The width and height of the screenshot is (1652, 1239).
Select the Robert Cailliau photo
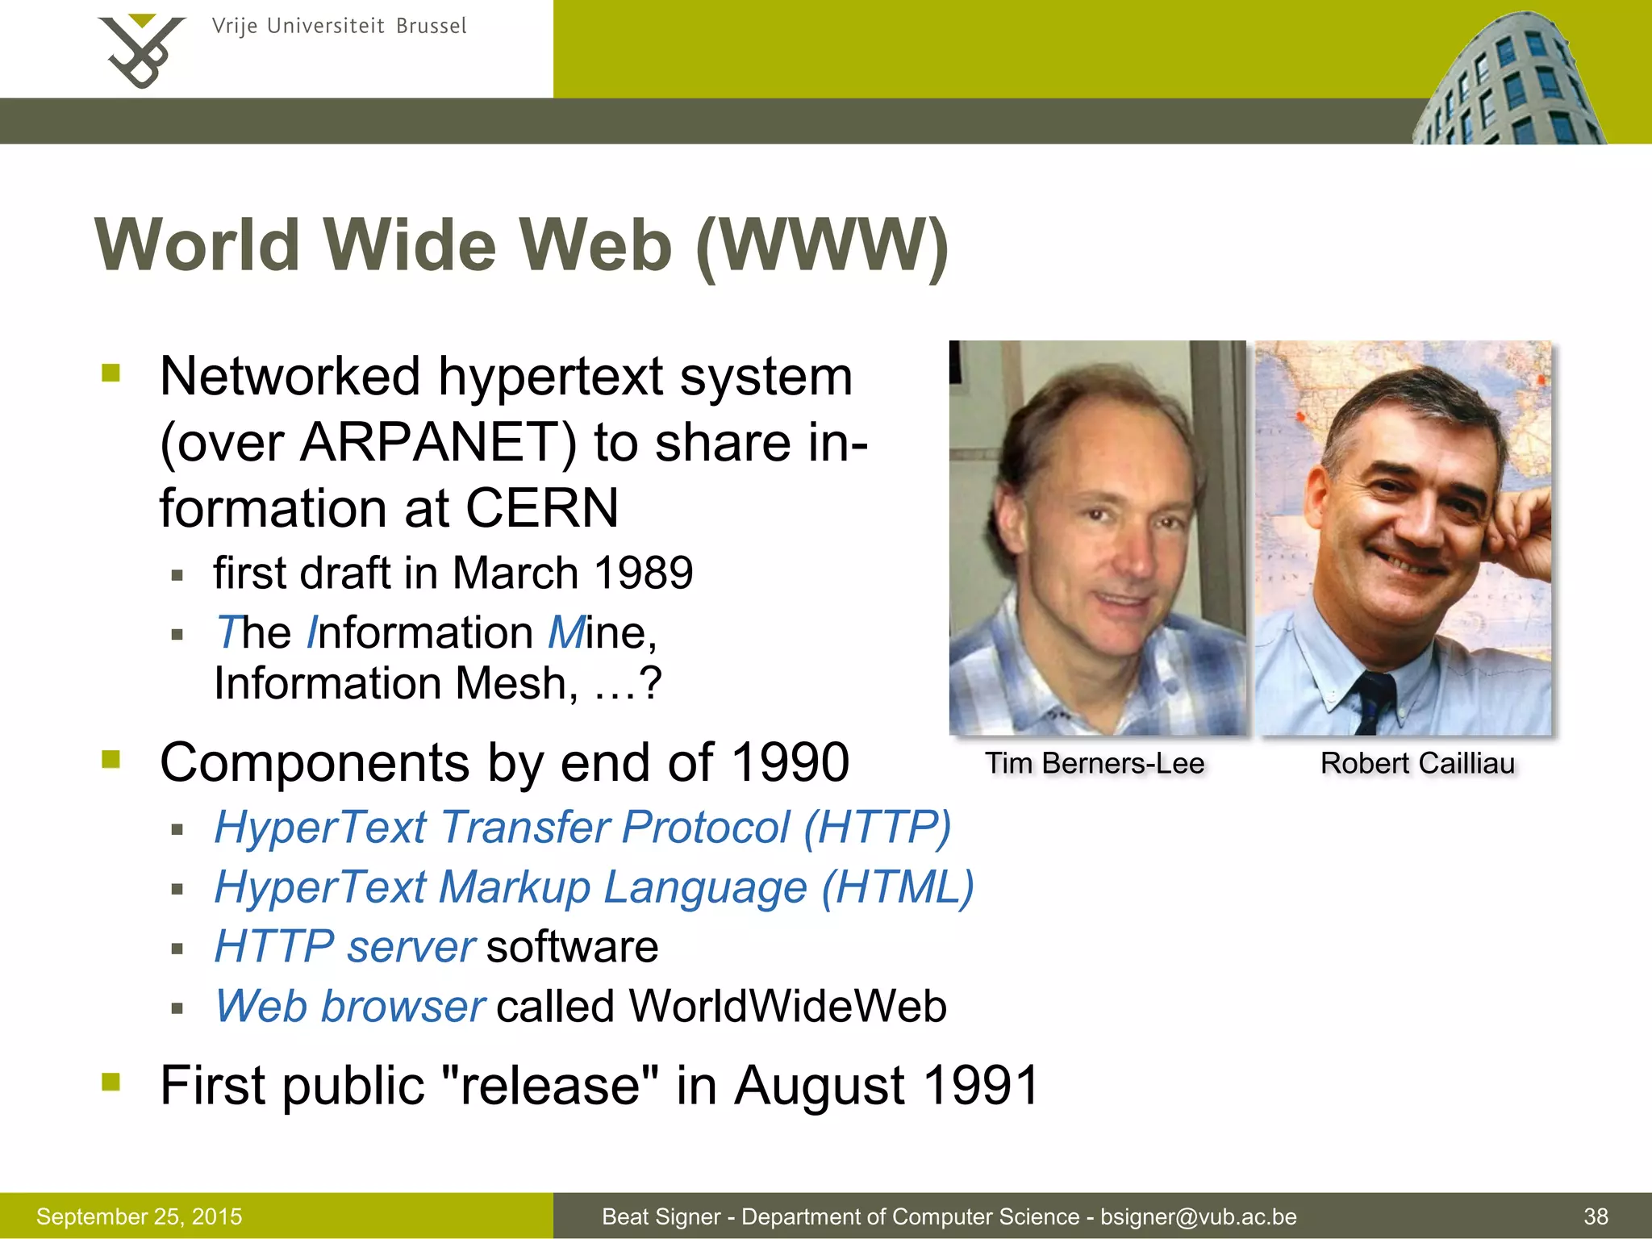pyautogui.click(x=1404, y=537)
